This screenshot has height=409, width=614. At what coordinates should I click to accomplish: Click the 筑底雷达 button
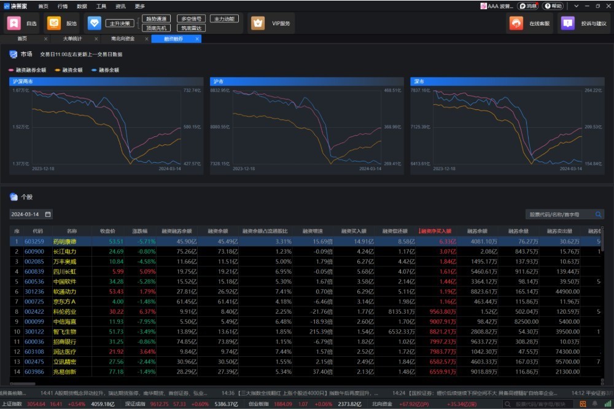190,28
